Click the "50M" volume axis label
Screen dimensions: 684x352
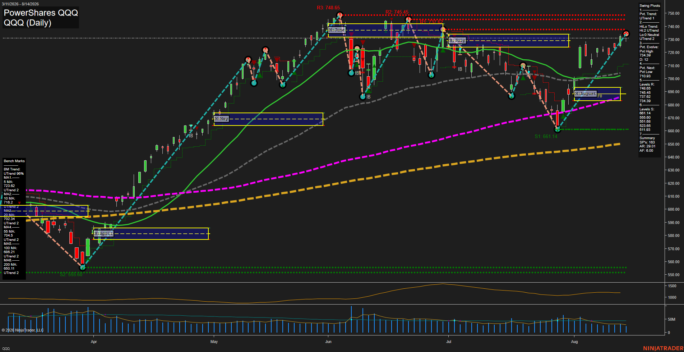(x=671, y=319)
